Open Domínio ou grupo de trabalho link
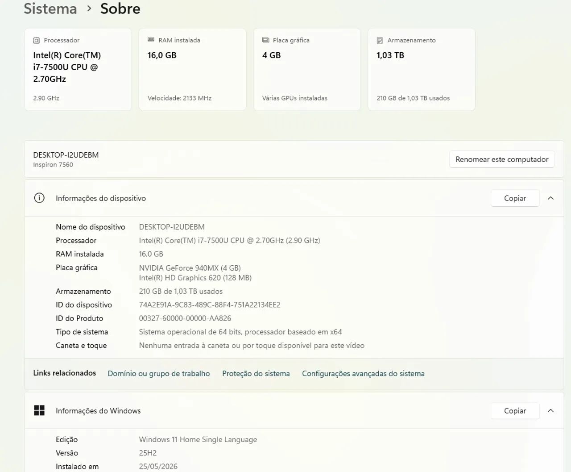Viewport: 571px width, 472px height. pyautogui.click(x=159, y=373)
